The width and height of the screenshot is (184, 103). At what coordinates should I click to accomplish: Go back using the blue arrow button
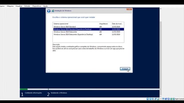pos(49,11)
